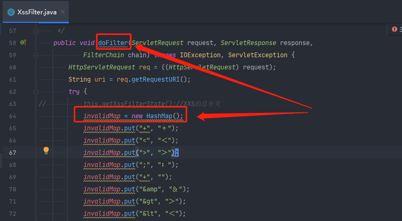Click the put call on line 69
Image resolution: width=402 pixels, height=221 pixels.
click(x=129, y=177)
